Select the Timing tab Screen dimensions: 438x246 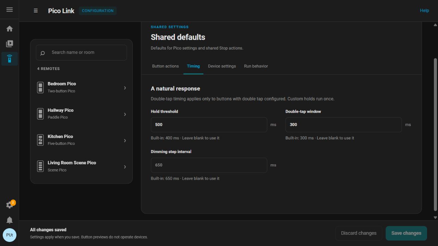click(x=193, y=66)
